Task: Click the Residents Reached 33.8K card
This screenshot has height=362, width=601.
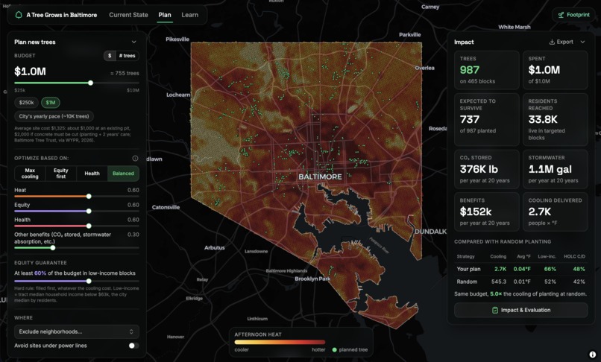Action: (x=556, y=119)
